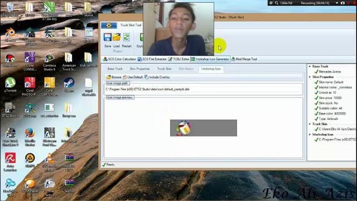The height and width of the screenshot is (201, 357).
Task: Click the icon image path field
Action: point(203,89)
